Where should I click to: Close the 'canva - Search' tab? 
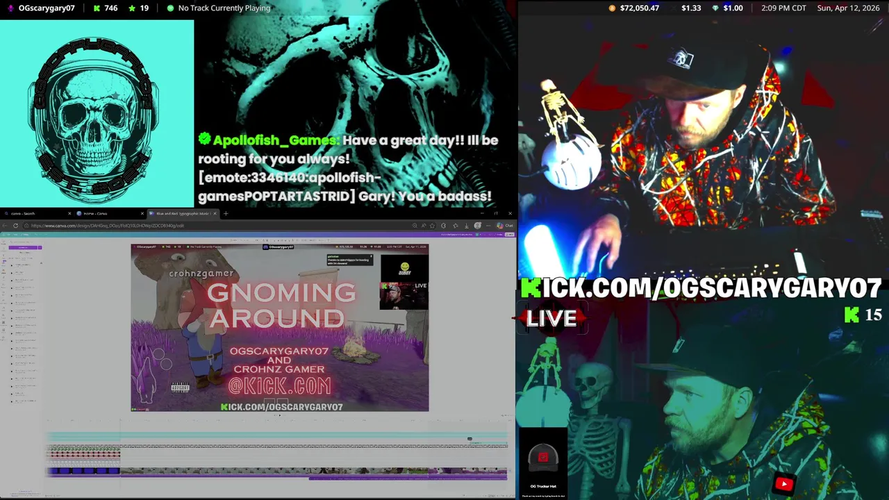click(x=69, y=213)
